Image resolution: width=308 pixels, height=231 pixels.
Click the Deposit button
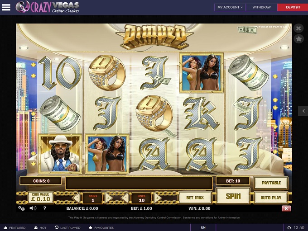click(293, 7)
